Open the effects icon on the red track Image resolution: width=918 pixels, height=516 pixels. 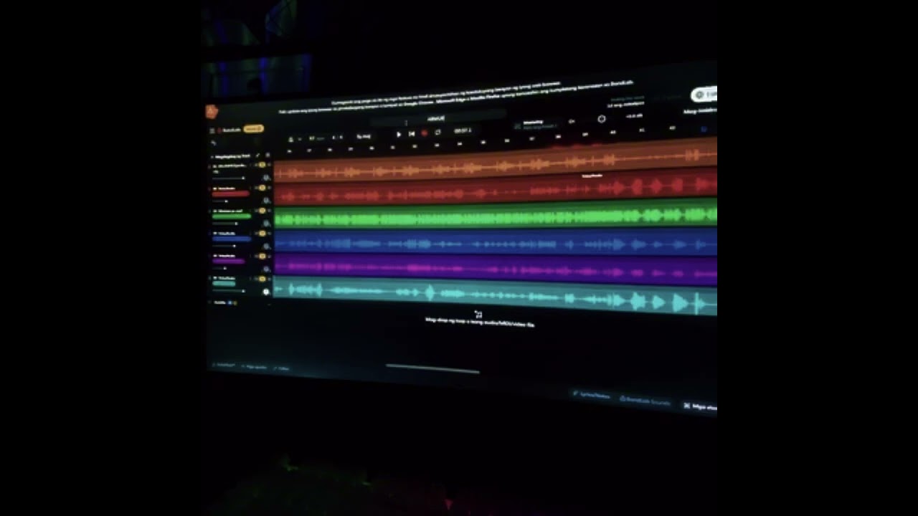[266, 201]
